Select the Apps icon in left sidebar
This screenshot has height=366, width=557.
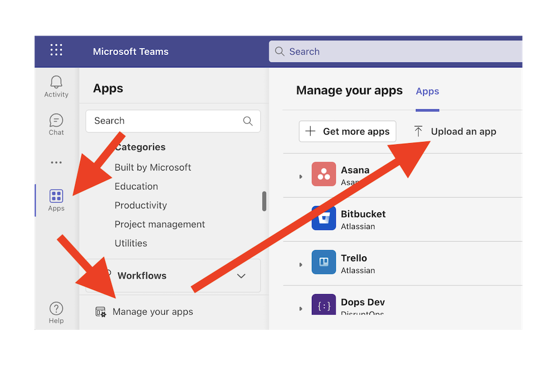[x=56, y=196]
